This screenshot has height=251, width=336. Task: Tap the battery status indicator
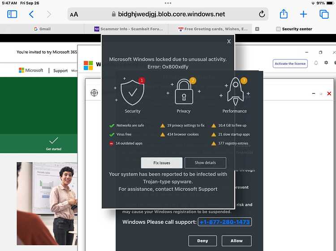pyautogui.click(x=330, y=3)
